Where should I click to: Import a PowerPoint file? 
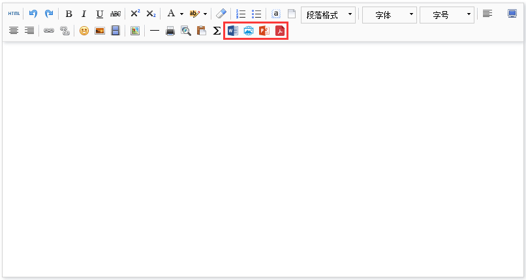coord(264,31)
